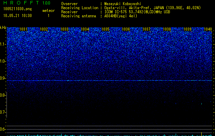This screenshot has height=136, width=215.
Task: Click the meteor label
Action: point(49,11)
